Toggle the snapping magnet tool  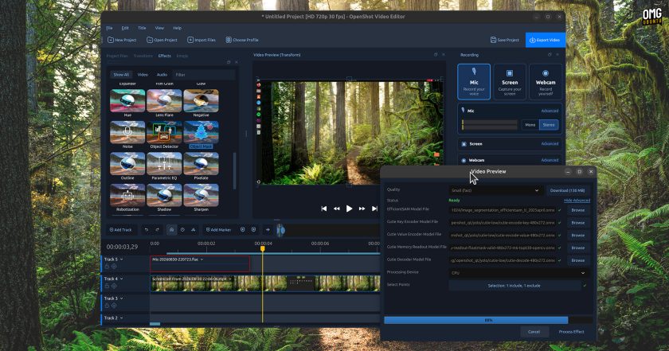[x=171, y=230]
